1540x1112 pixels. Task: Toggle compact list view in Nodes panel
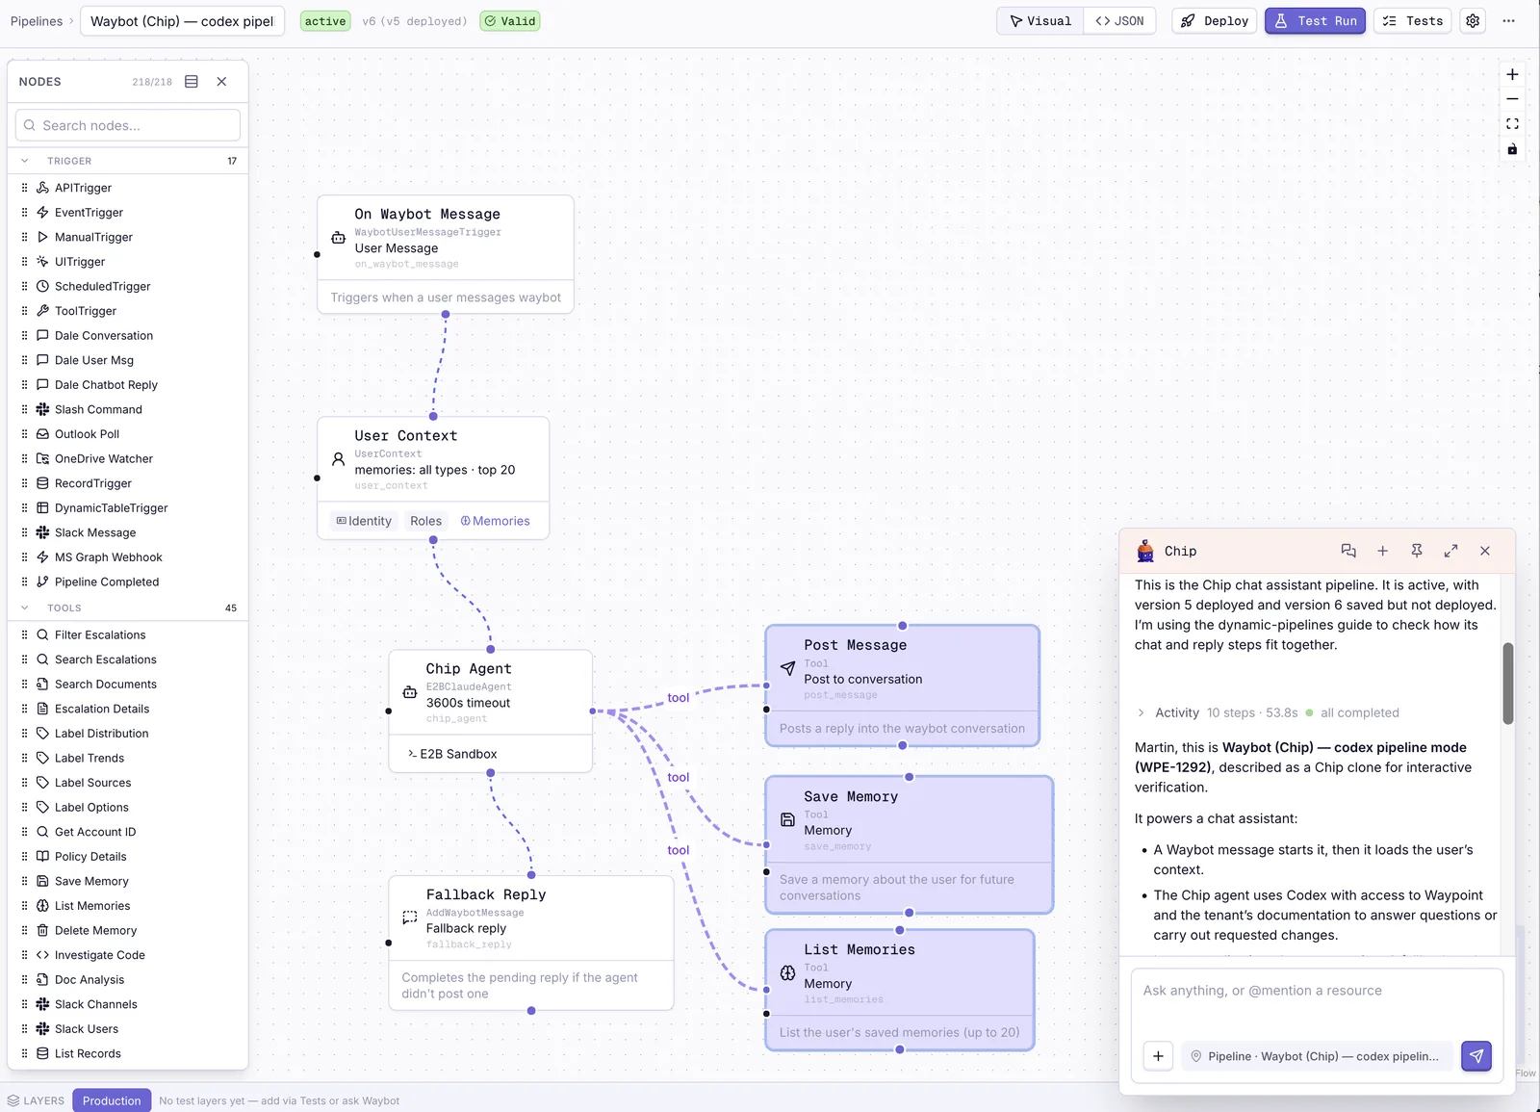pyautogui.click(x=192, y=82)
